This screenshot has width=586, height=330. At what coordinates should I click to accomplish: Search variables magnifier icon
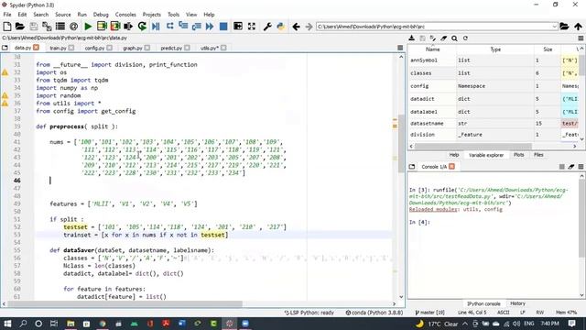454,38
